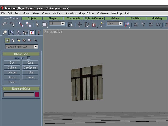Screen dimensions: 168x126
Task: Enable the AutoGrid checkbox
Action: pos(29,58)
